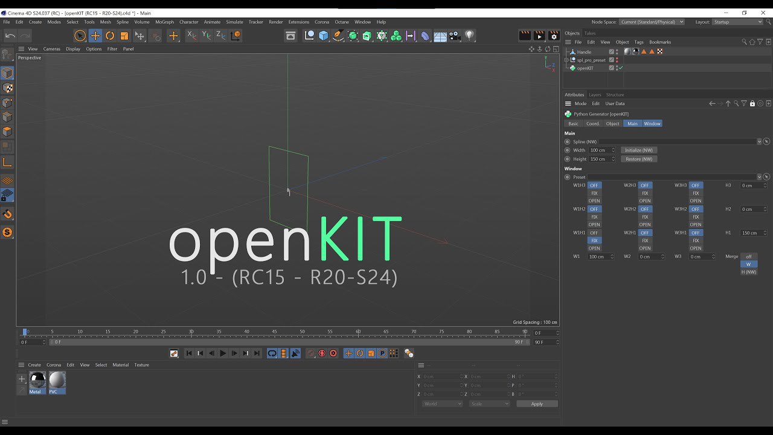Activate the Rotate tool

[110, 36]
